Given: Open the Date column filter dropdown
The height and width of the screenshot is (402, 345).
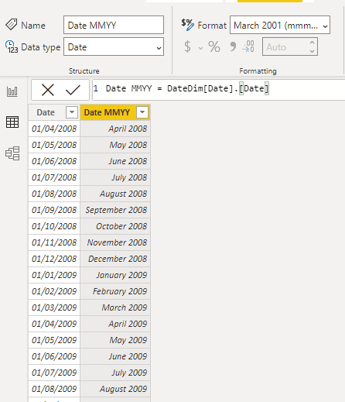Looking at the screenshot, I should (x=72, y=112).
